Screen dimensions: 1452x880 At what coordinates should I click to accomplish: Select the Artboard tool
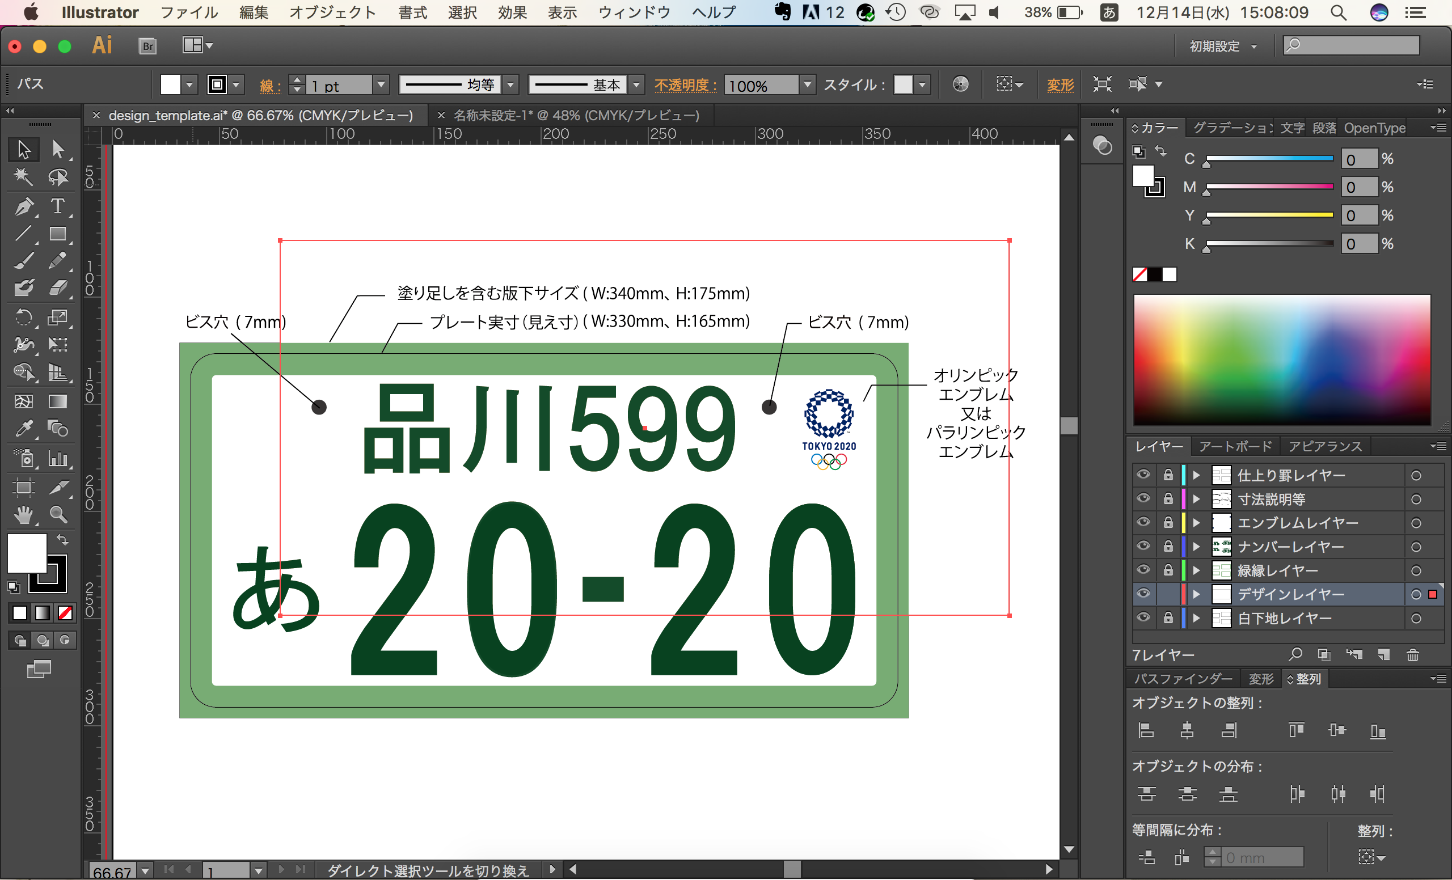(24, 487)
